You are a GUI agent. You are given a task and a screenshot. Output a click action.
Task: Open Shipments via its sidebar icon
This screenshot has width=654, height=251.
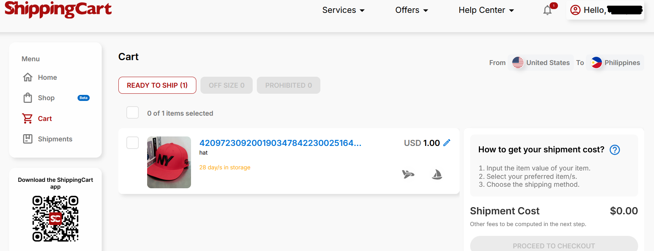pyautogui.click(x=28, y=139)
